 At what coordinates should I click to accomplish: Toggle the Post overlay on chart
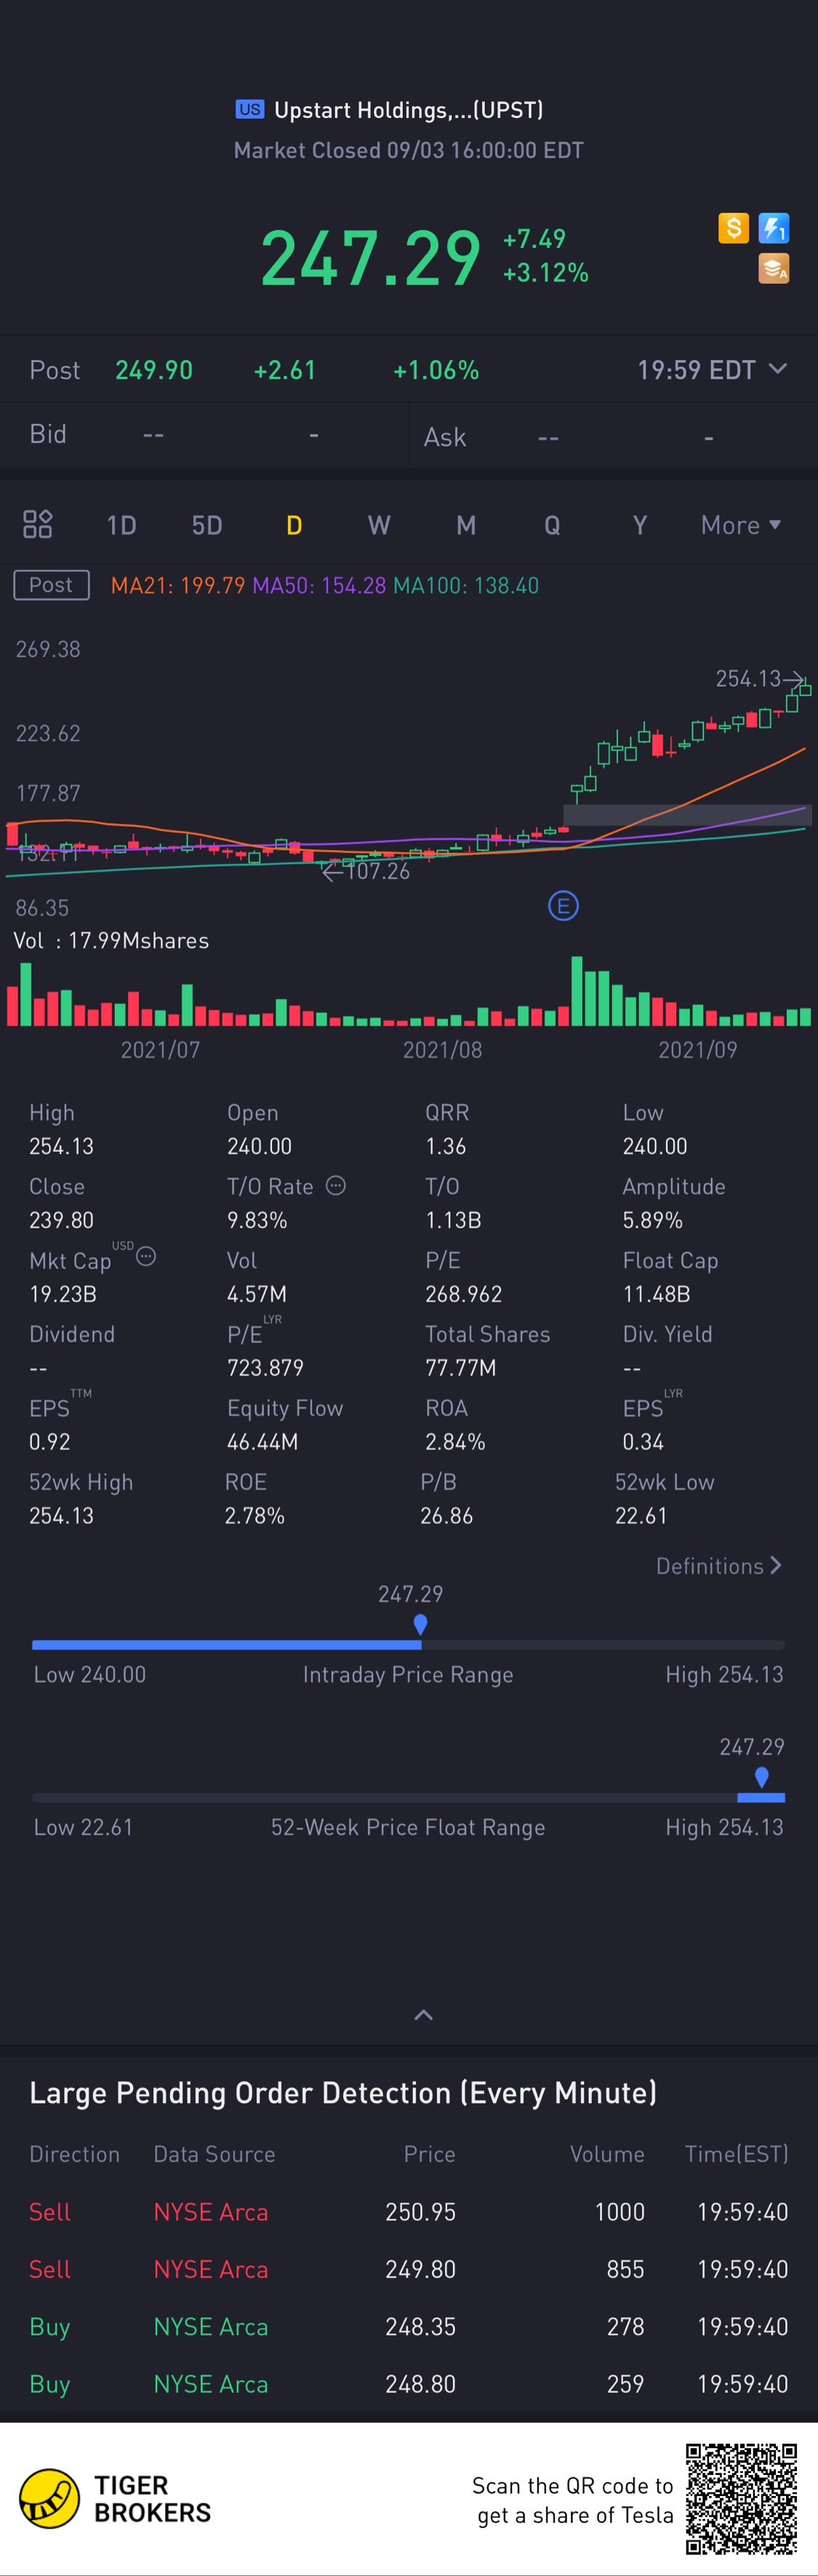51,585
